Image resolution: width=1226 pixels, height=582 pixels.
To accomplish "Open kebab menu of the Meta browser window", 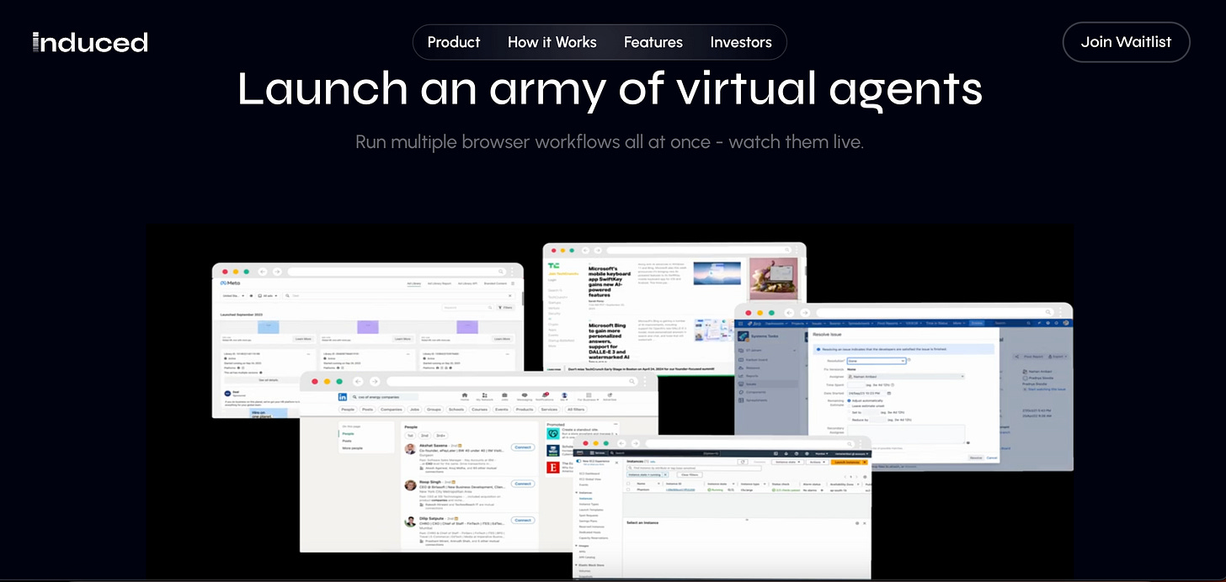I will click(512, 272).
